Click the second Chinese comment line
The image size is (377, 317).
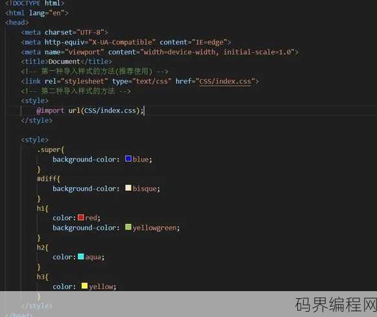tap(76, 91)
